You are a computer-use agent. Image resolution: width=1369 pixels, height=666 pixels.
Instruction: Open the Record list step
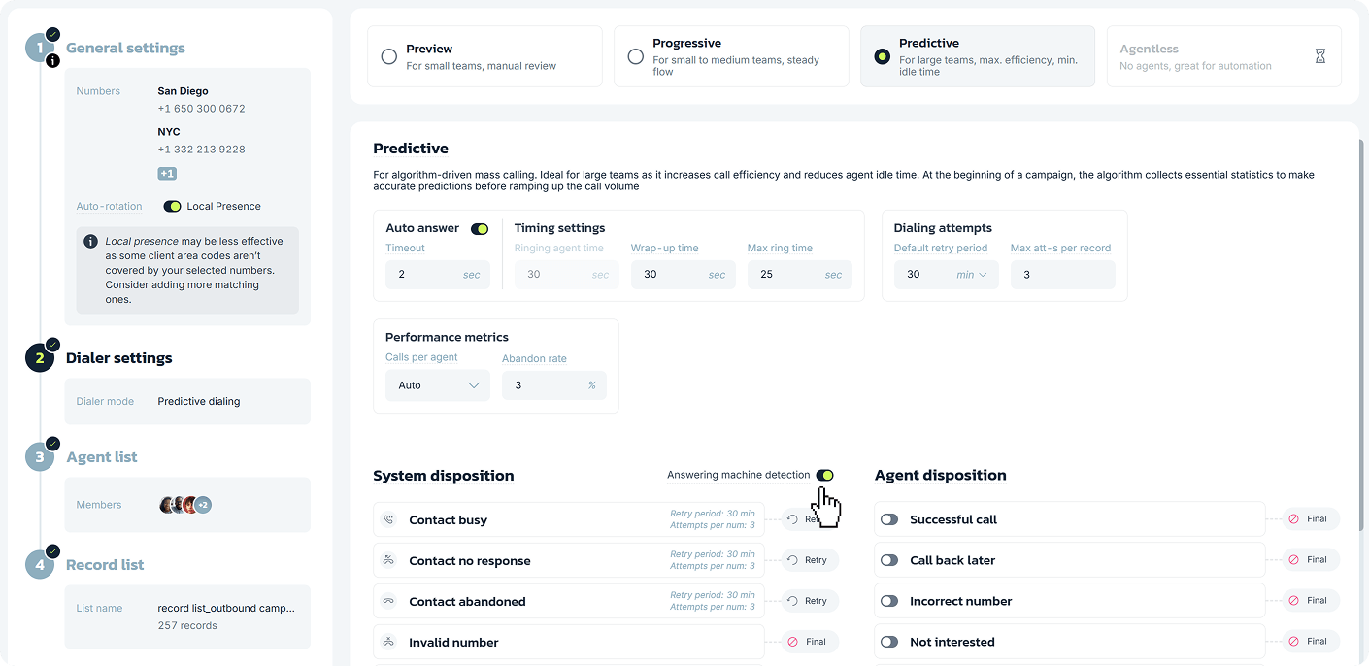[x=105, y=565]
